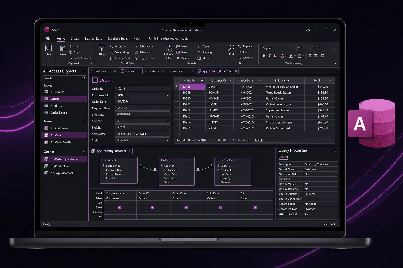Run the Spelling check

(x=205, y=52)
